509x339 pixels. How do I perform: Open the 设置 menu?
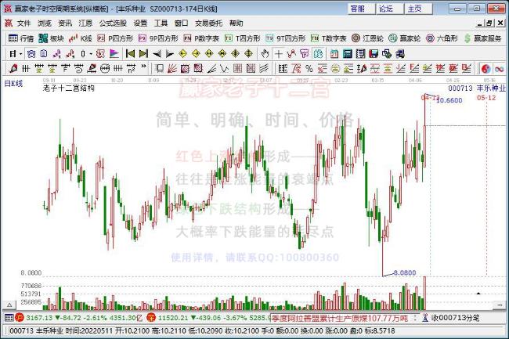(x=140, y=23)
